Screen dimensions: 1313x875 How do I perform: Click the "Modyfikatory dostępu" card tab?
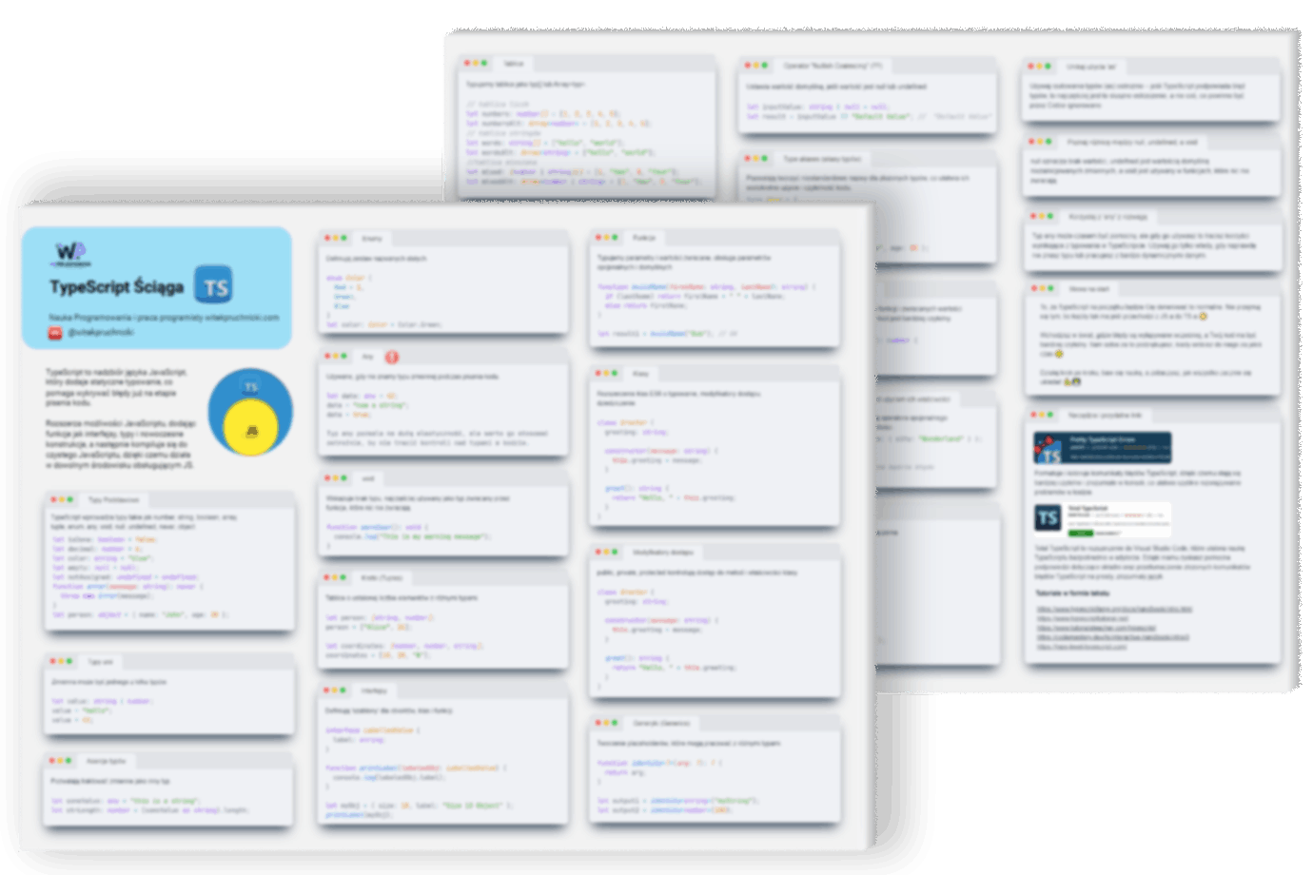(x=663, y=552)
